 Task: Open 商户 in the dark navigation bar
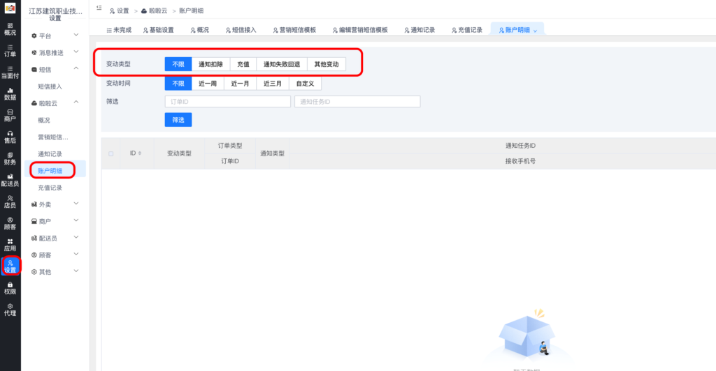pyautogui.click(x=10, y=115)
